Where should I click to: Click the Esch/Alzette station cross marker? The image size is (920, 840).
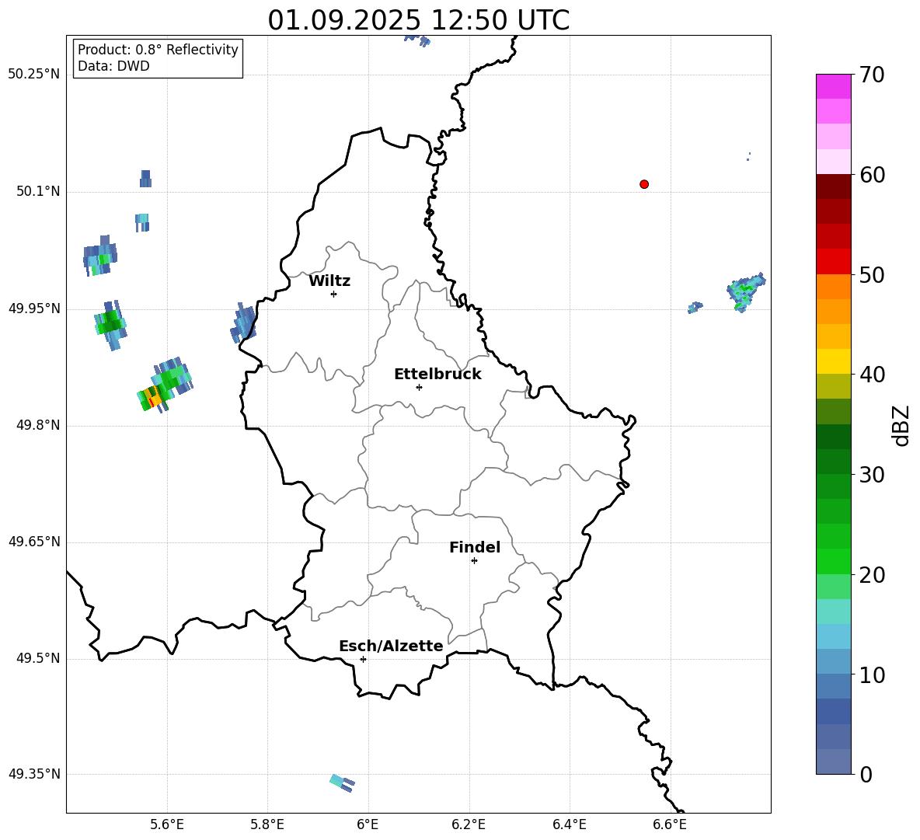(x=363, y=659)
